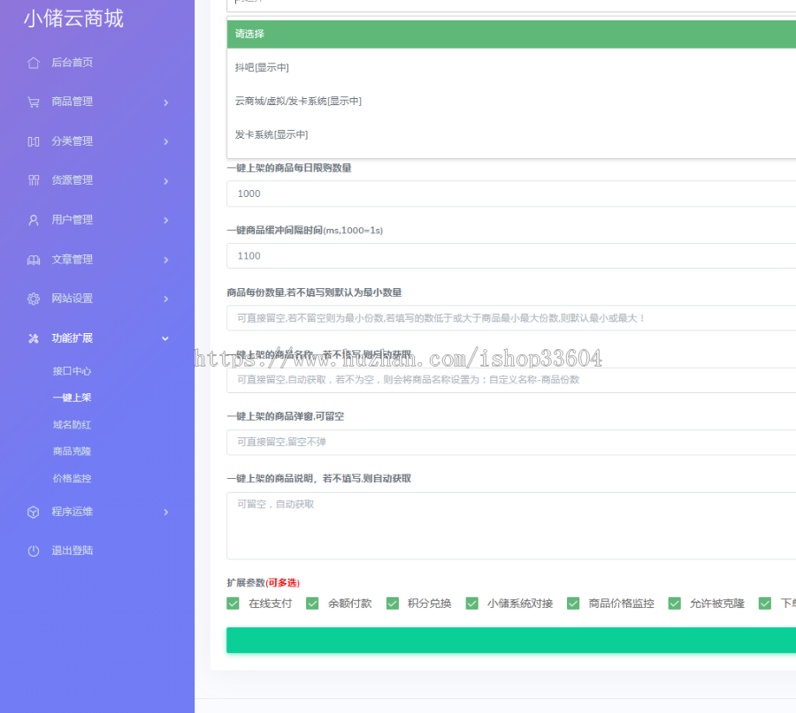Image resolution: width=796 pixels, height=713 pixels.
Task: Go to the 域名防红 page
Action: click(x=72, y=425)
